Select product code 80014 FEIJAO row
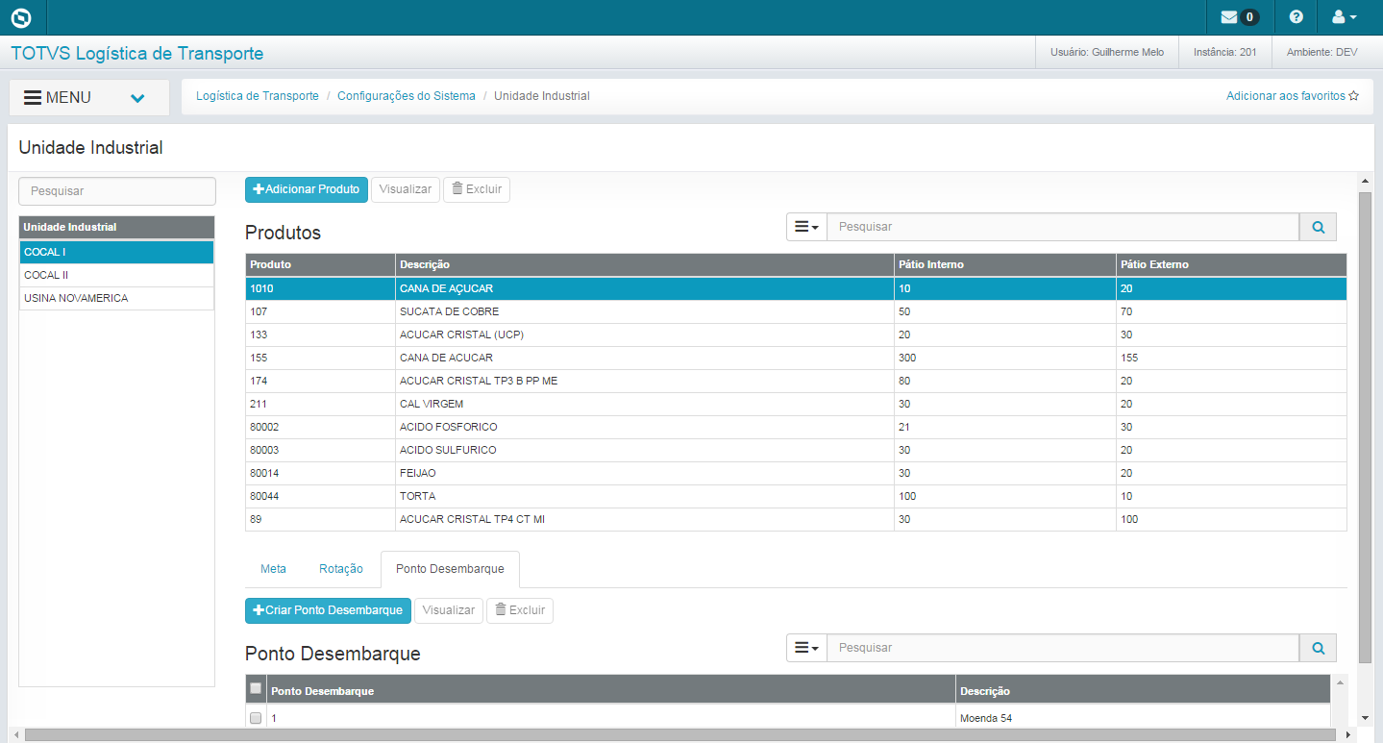The width and height of the screenshot is (1383, 743). (x=796, y=473)
